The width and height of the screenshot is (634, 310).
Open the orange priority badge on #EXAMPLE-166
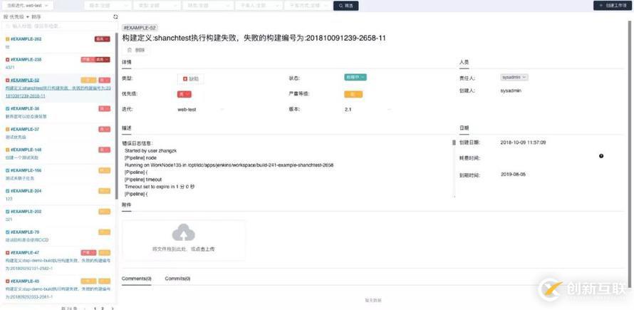(x=104, y=170)
